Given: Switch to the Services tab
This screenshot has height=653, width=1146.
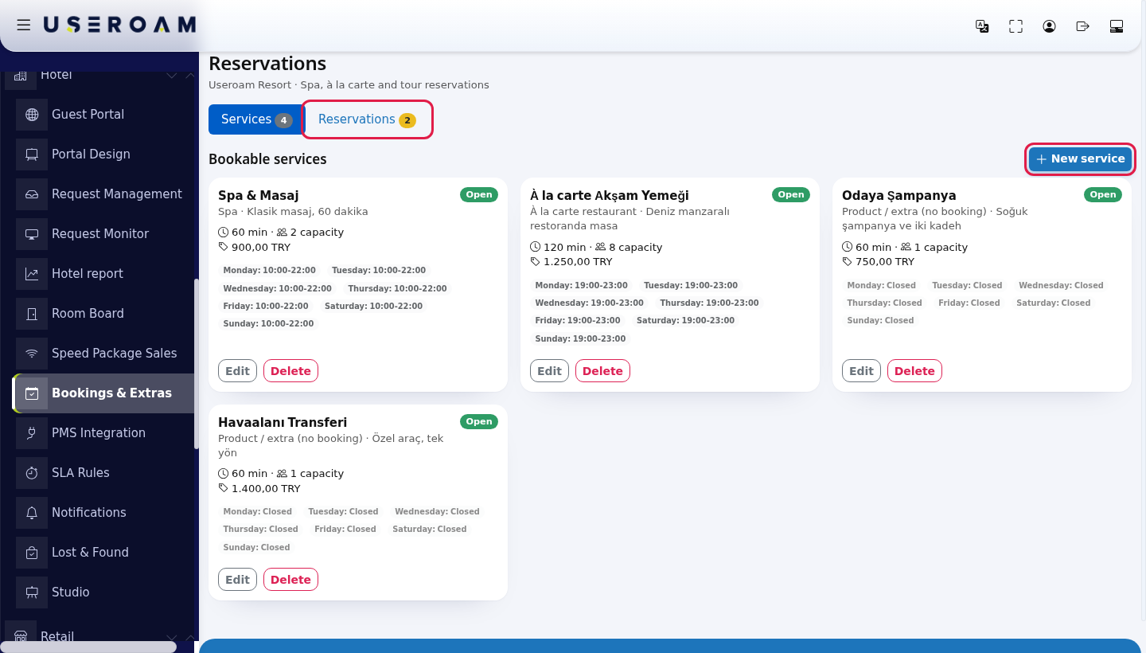Looking at the screenshot, I should (x=256, y=119).
